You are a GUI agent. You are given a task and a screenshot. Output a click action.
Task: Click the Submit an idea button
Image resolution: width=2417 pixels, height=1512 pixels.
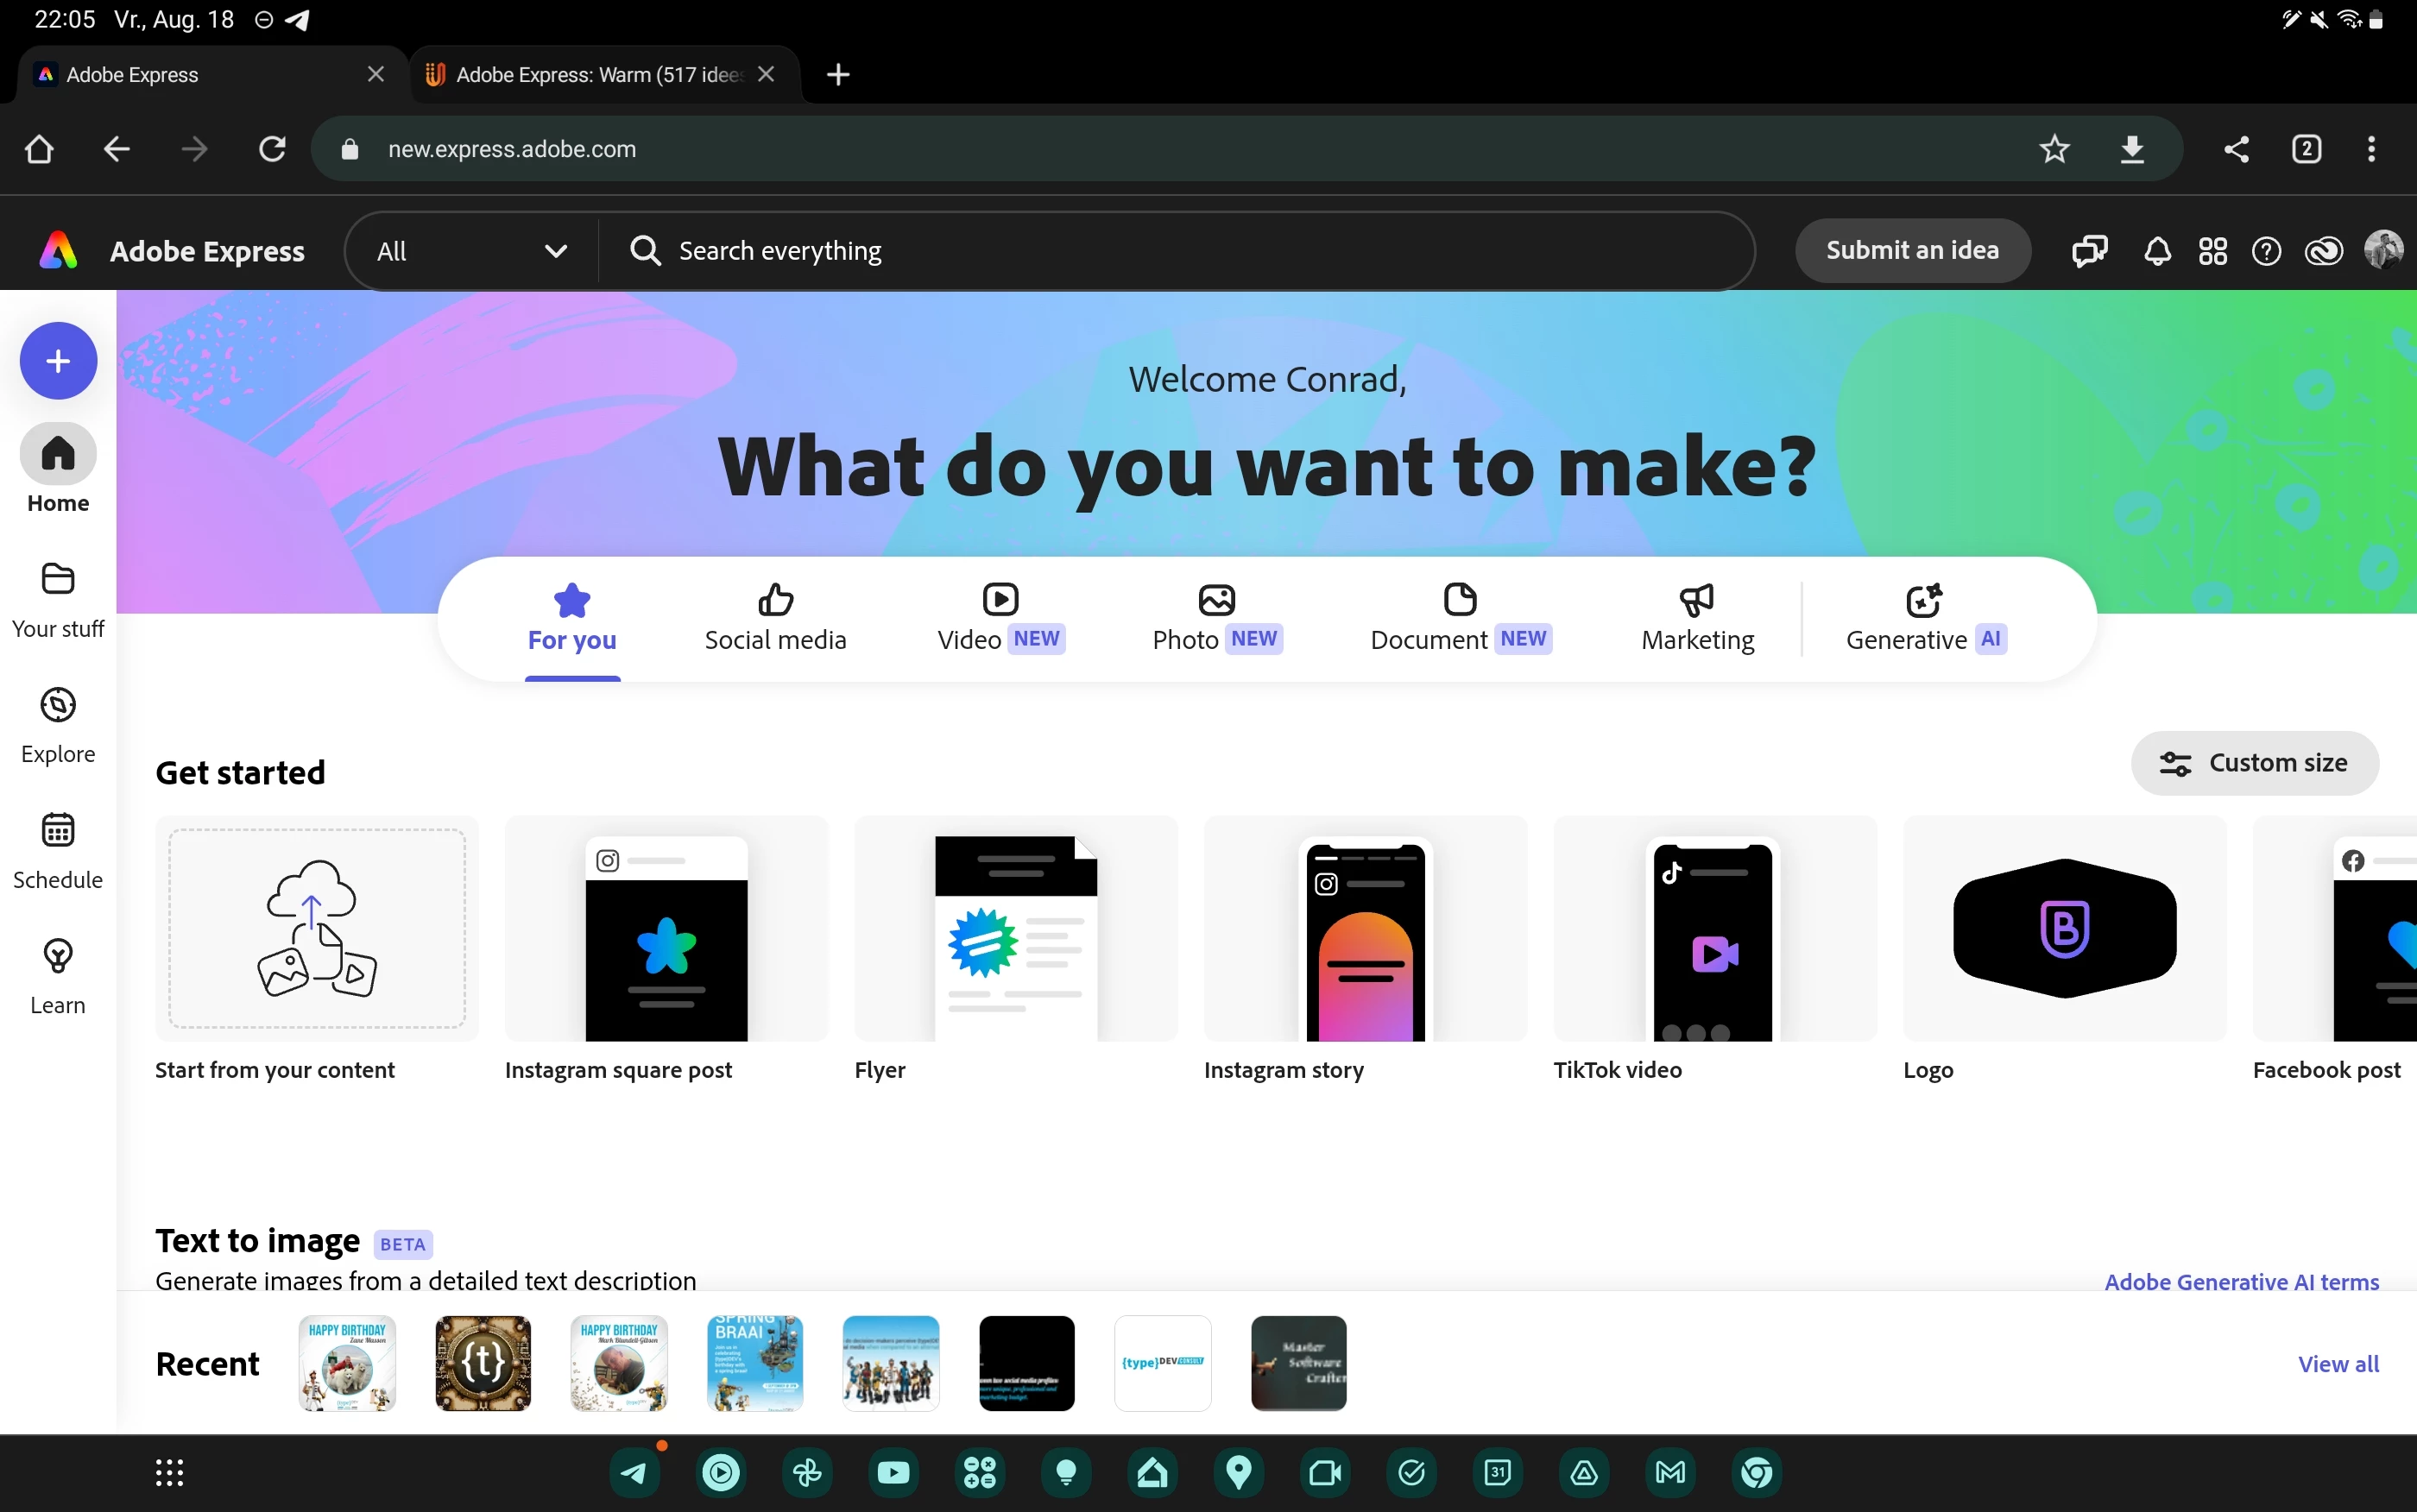pyautogui.click(x=1912, y=250)
